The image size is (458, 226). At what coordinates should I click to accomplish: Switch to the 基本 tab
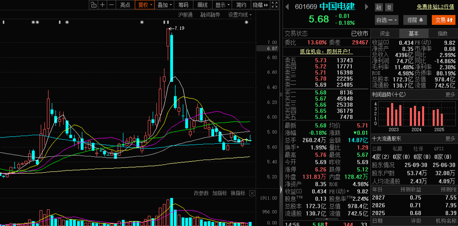[x=414, y=33]
